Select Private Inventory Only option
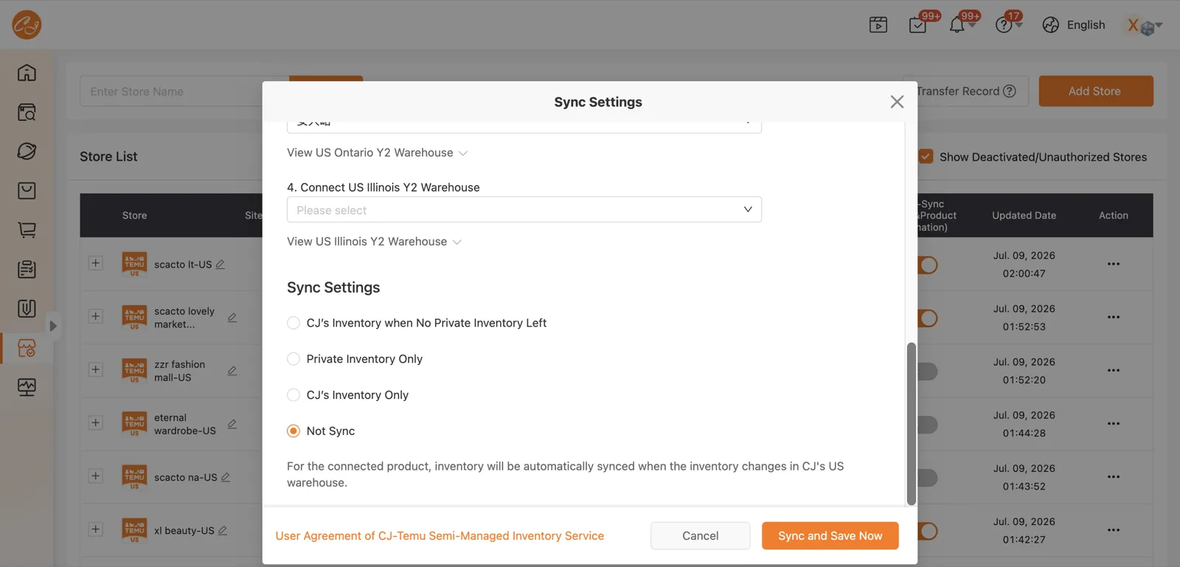The width and height of the screenshot is (1180, 567). tap(294, 359)
